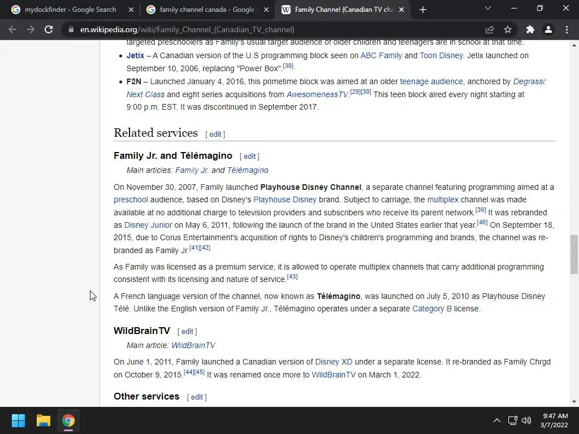Follow the WildBrainTV link near March 1, 2022
This screenshot has width=579, height=434.
point(334,375)
